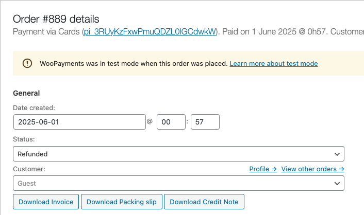Click the hour field showing 00
Screen dimensions: 364x215
tap(171, 122)
